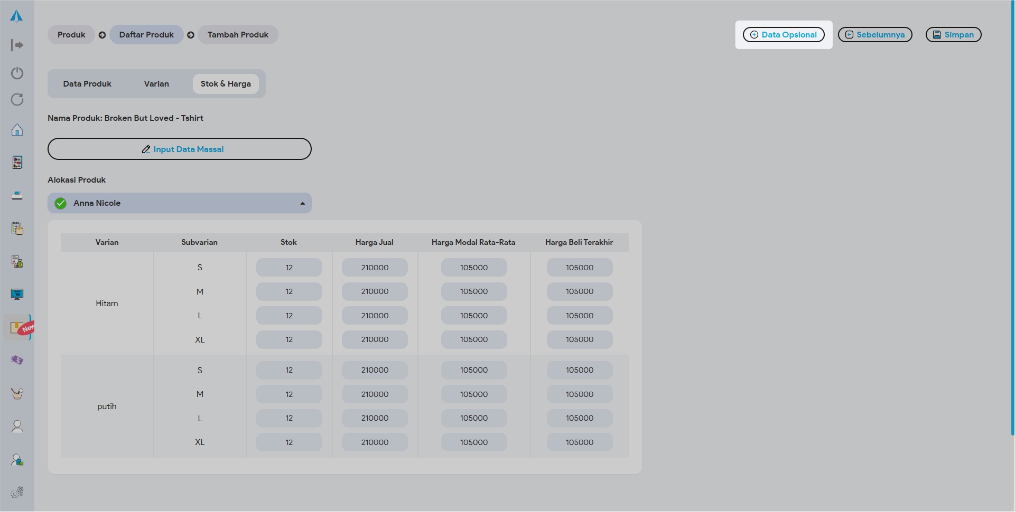This screenshot has height=512, width=1015.
Task: Click the Sebelumnya button
Action: 875,35
